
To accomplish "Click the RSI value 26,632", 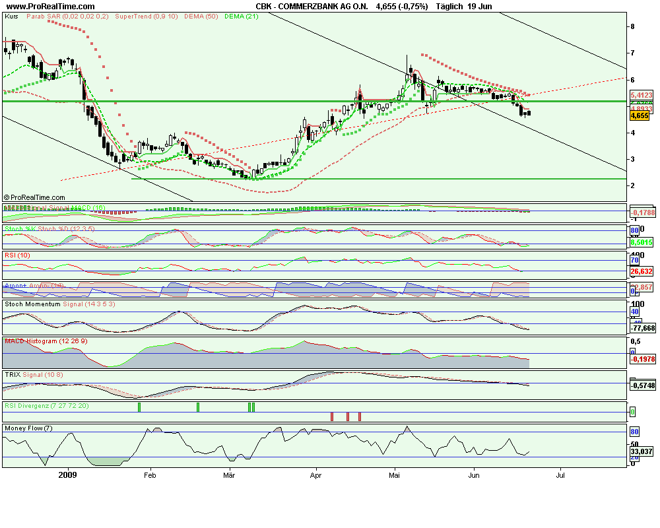I will [642, 271].
